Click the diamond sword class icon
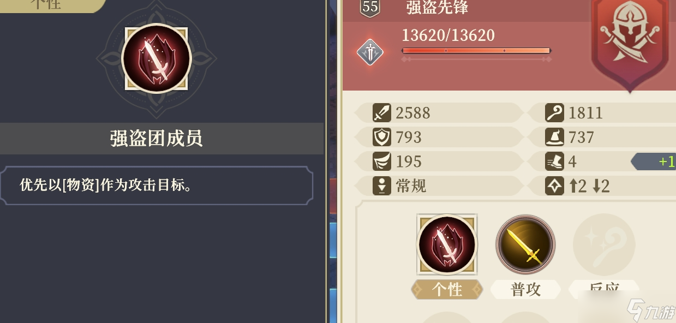Viewport: 676px width, 323px height. tap(370, 52)
